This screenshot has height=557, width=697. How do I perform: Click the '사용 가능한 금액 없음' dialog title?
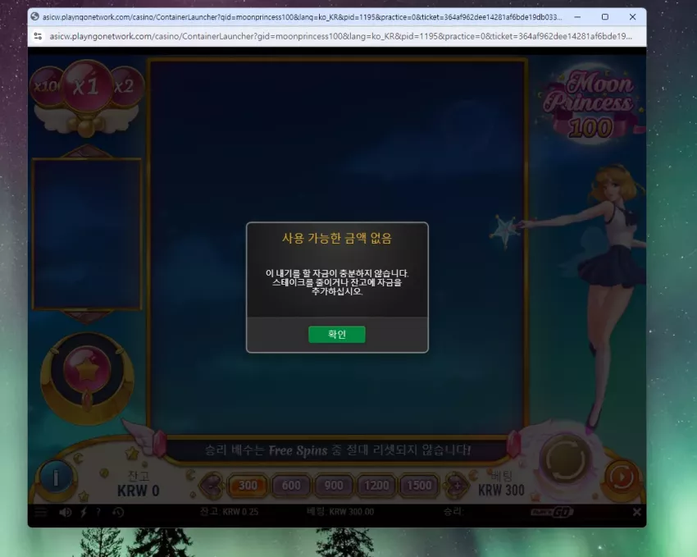coord(337,239)
